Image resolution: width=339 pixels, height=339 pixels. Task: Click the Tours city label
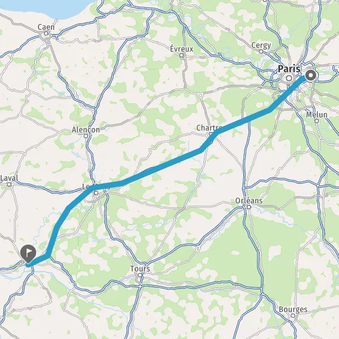140,269
